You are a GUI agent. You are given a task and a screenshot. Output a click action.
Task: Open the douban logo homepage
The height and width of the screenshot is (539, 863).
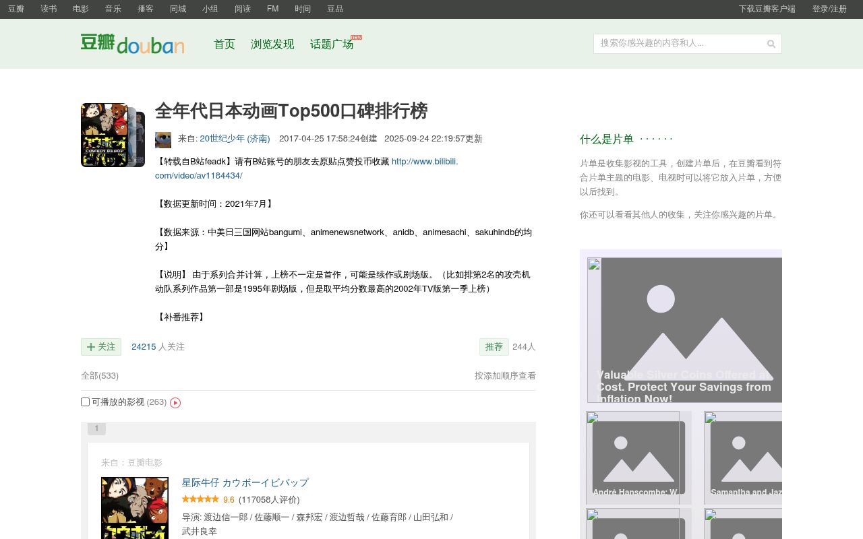pyautogui.click(x=132, y=44)
